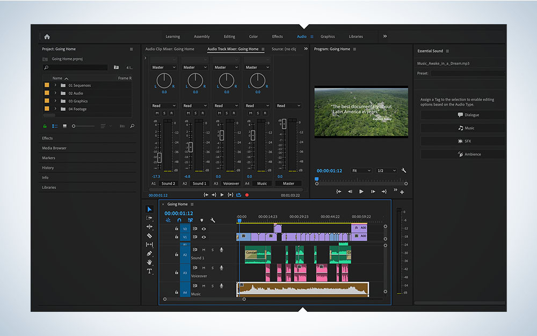
Task: Enable voice-over record on Voiceover track
Action: click(221, 268)
